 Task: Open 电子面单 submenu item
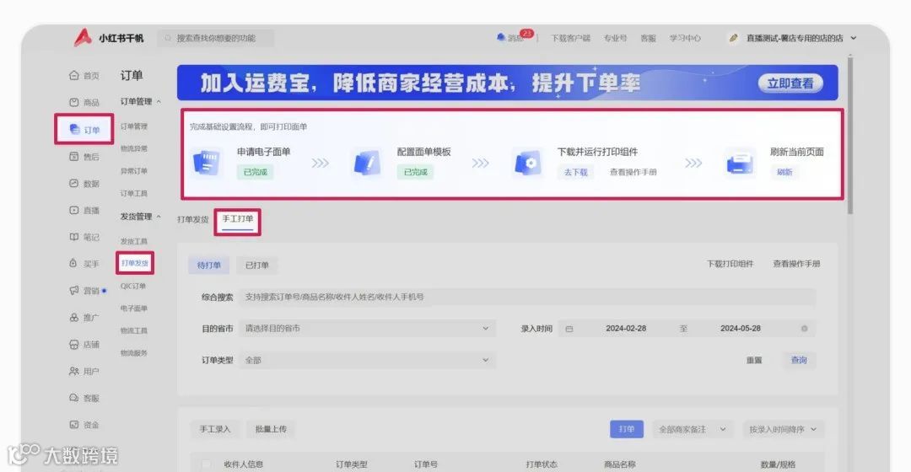coord(134,308)
